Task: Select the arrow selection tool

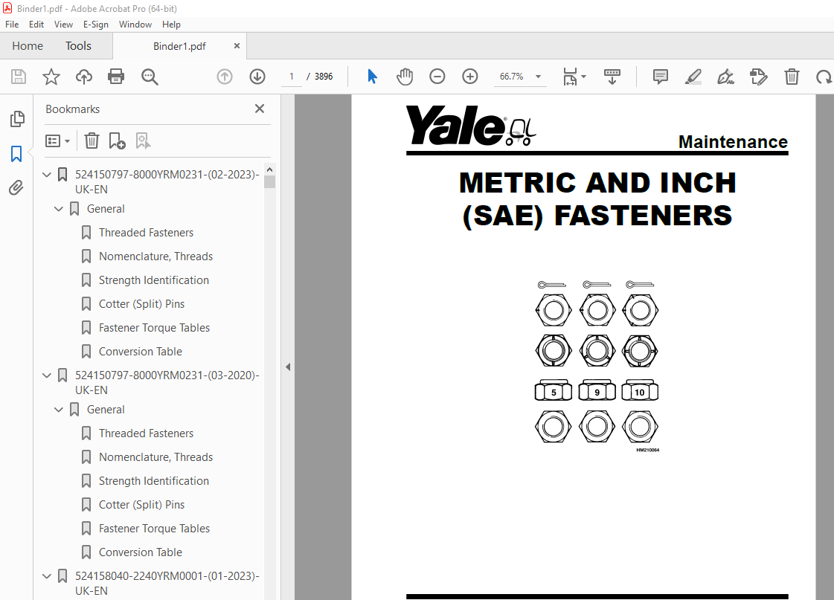Action: (x=372, y=77)
